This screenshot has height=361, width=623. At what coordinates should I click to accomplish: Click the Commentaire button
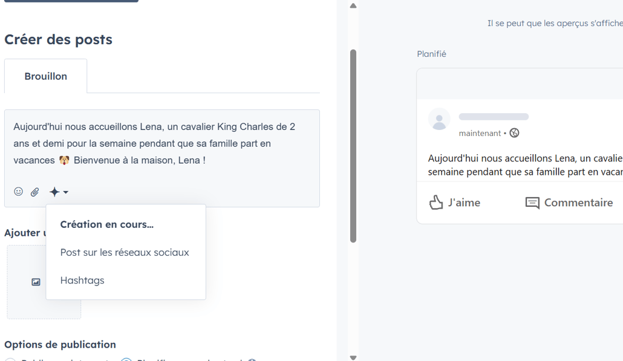tap(569, 203)
